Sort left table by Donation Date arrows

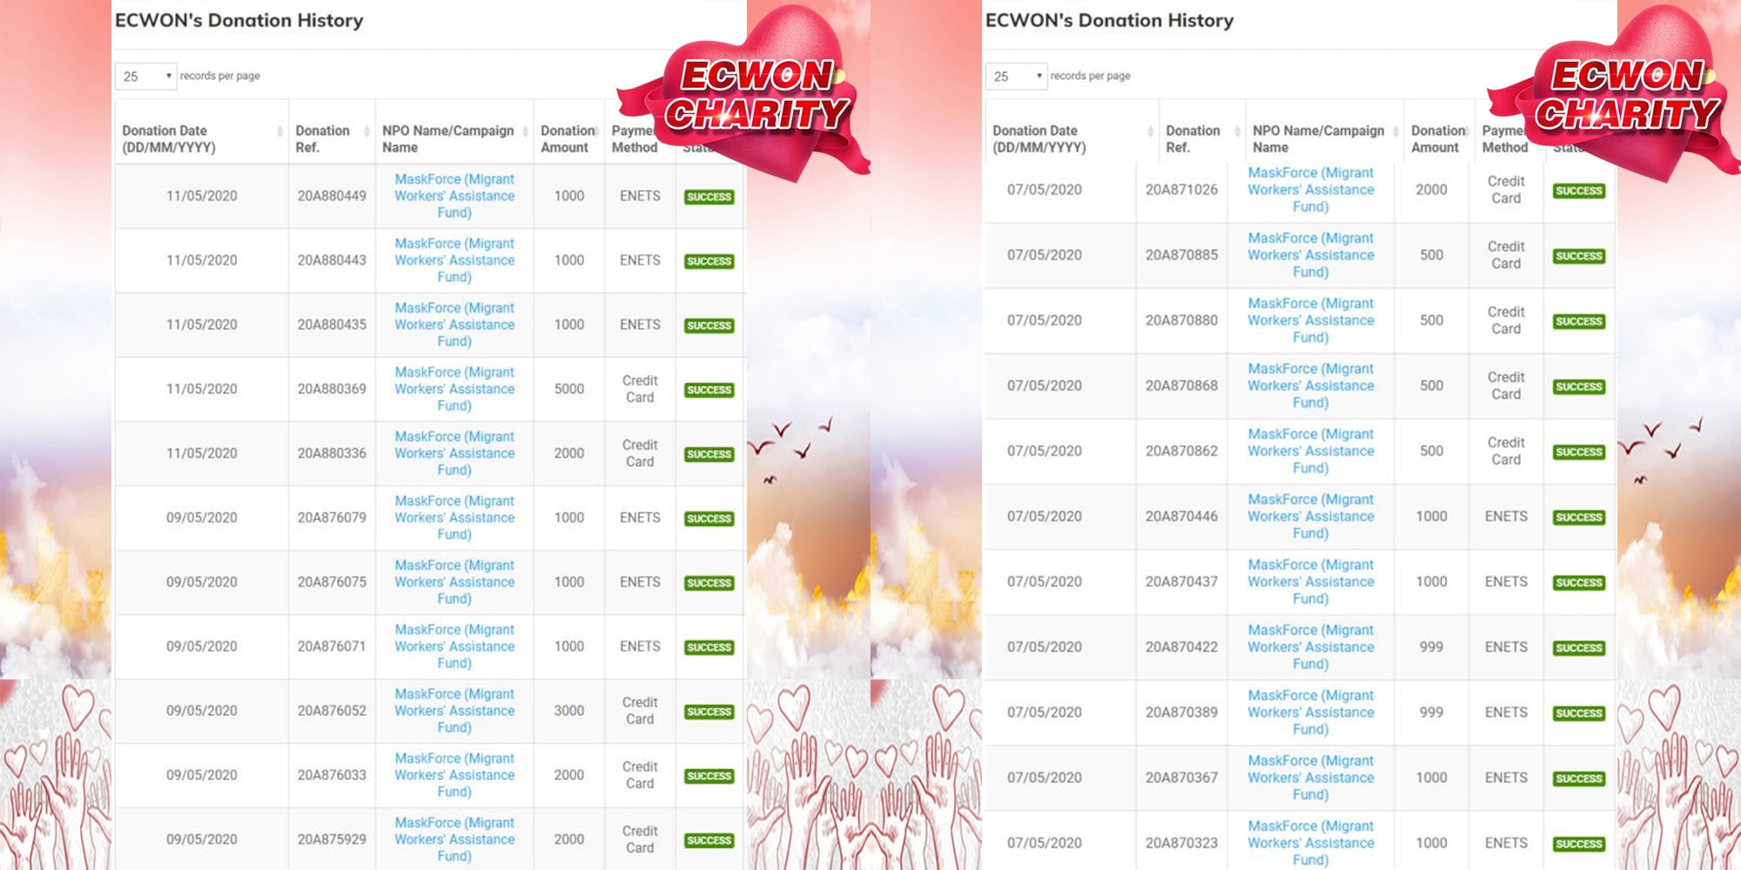tap(279, 131)
